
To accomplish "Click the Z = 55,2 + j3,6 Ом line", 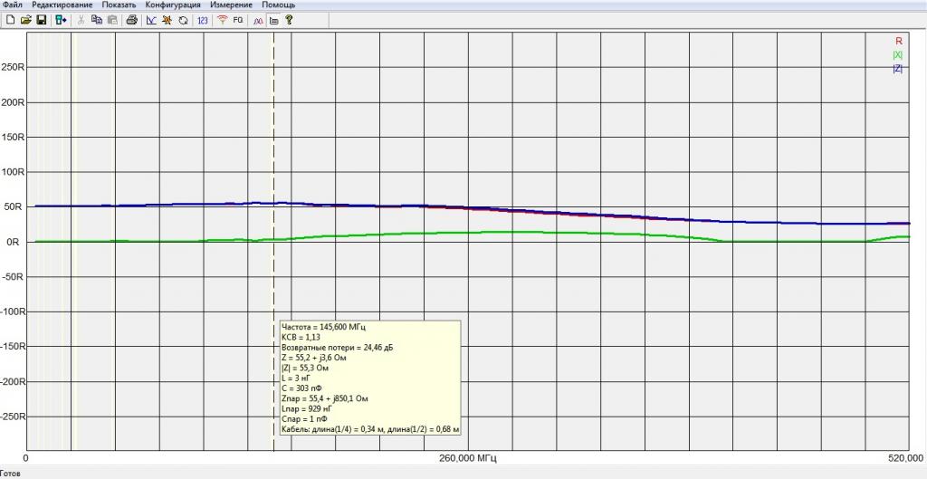I will [316, 358].
